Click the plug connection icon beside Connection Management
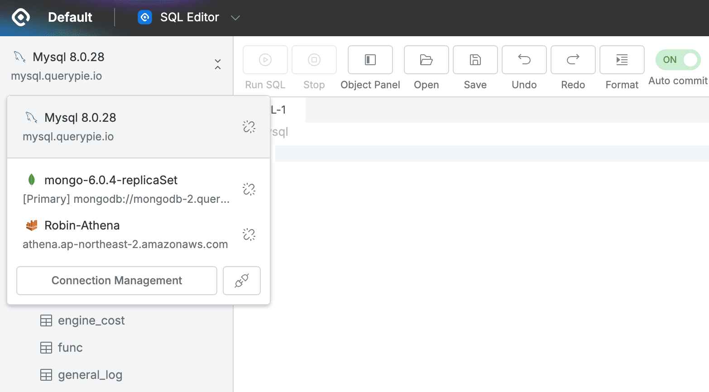 coord(242,281)
